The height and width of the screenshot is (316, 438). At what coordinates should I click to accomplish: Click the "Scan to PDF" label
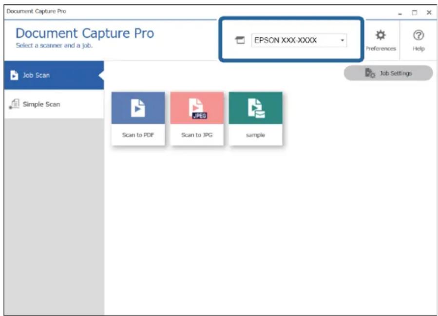point(138,135)
